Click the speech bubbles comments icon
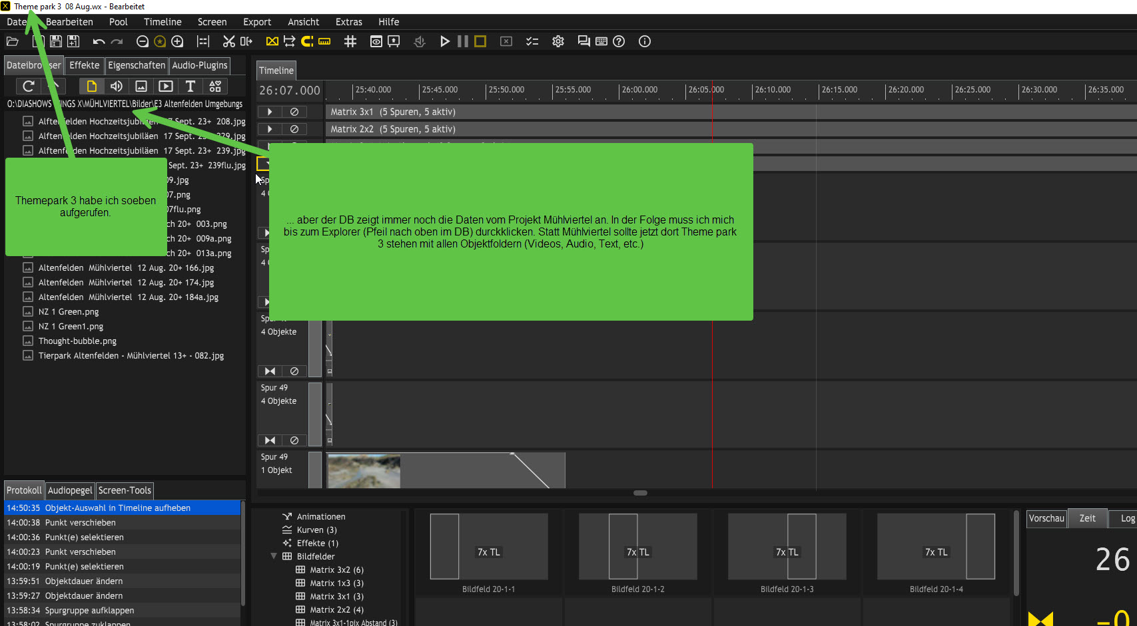This screenshot has height=626, width=1137. [584, 41]
